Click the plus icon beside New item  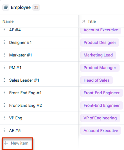pyautogui.click(x=6, y=143)
